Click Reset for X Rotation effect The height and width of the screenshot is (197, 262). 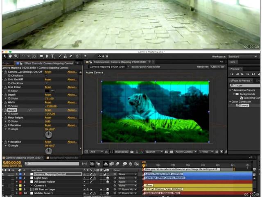click(48, 125)
